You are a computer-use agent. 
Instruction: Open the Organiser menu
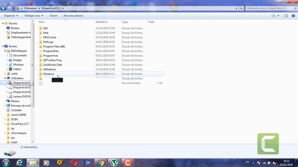click(11, 16)
